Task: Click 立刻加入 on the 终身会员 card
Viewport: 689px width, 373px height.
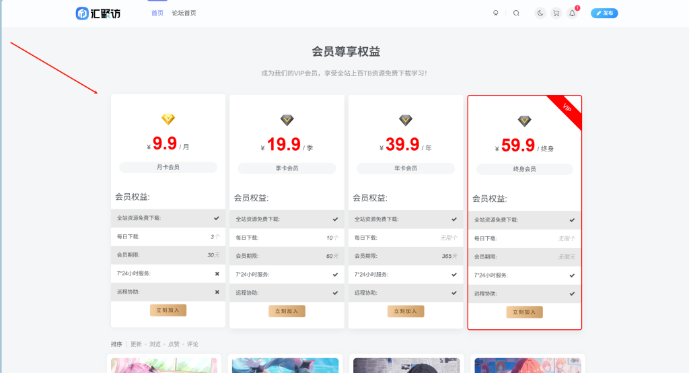Action: [524, 312]
